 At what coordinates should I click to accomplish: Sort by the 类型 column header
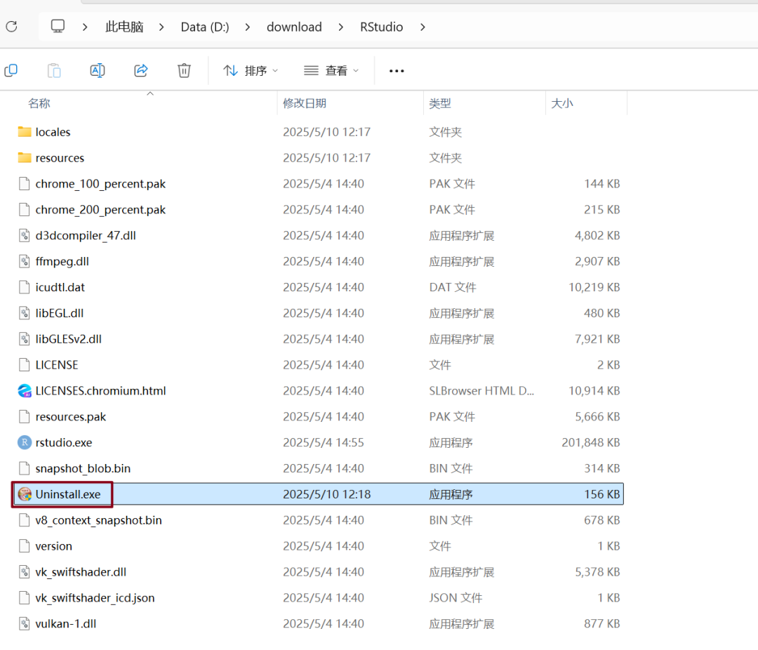tap(440, 103)
